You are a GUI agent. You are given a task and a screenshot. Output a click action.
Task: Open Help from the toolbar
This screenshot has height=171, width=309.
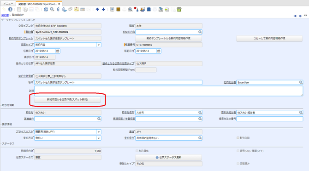[x=10, y=10]
